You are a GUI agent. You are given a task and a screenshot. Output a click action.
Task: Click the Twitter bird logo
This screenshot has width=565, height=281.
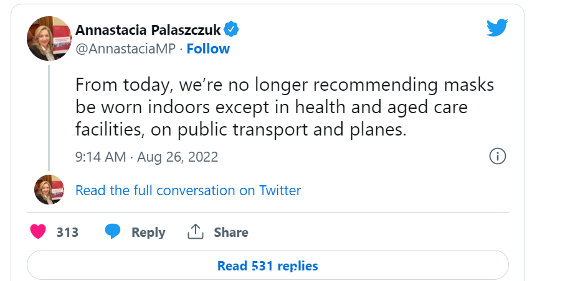497,28
